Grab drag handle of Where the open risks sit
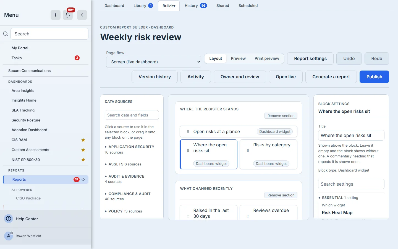Viewport: 398px width, 249px height. click(x=188, y=151)
